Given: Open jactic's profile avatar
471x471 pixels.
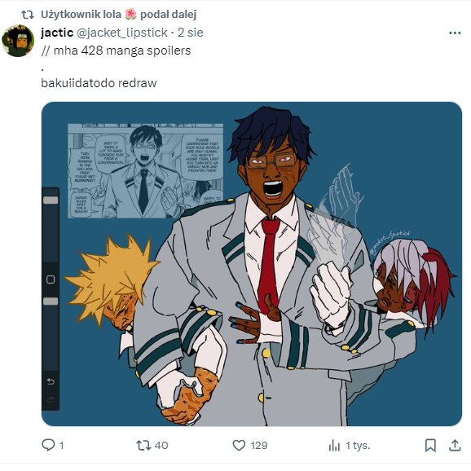Looking at the screenshot, I should pyautogui.click(x=18, y=41).
